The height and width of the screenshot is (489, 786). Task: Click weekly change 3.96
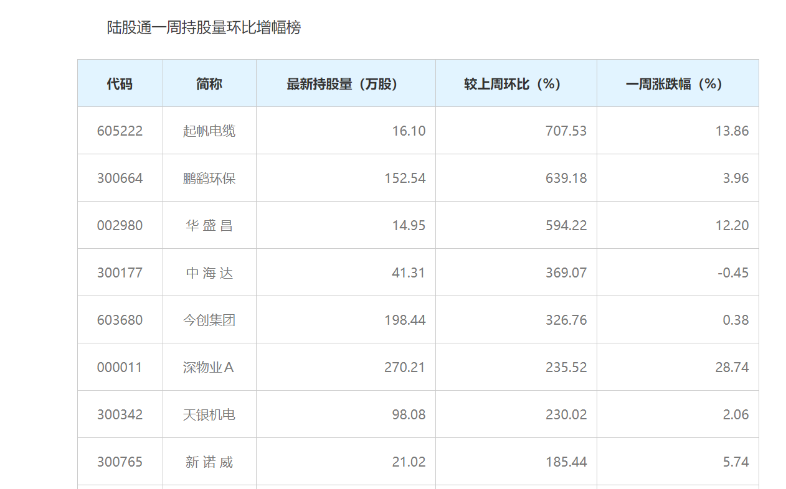tap(736, 179)
